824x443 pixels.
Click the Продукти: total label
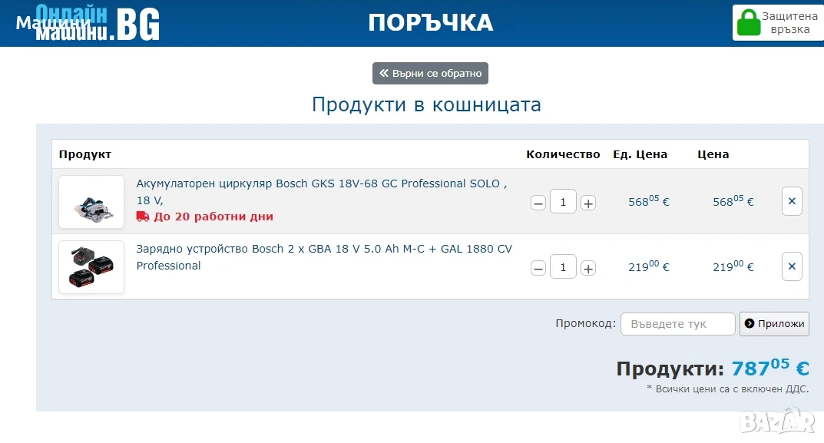pyautogui.click(x=670, y=369)
